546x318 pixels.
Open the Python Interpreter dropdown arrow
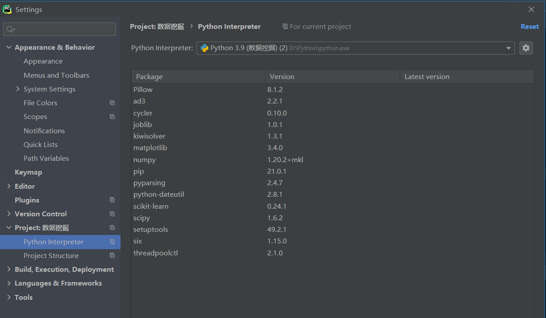click(x=509, y=48)
